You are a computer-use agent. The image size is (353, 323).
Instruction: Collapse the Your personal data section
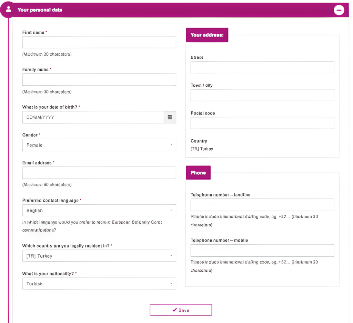point(339,10)
